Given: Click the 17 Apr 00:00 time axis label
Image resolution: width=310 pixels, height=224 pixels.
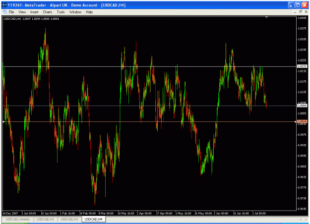Looking at the screenshot, I should point(164,214).
